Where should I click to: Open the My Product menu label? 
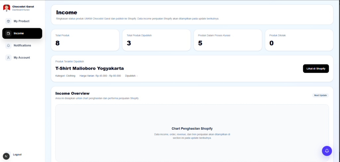(22, 21)
